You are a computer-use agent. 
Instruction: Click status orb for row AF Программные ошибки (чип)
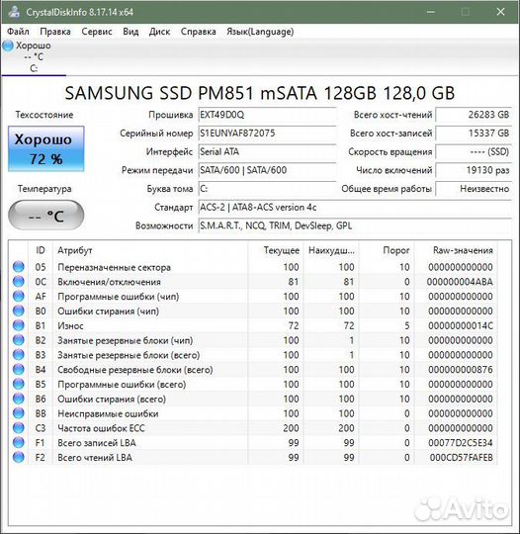19,296
